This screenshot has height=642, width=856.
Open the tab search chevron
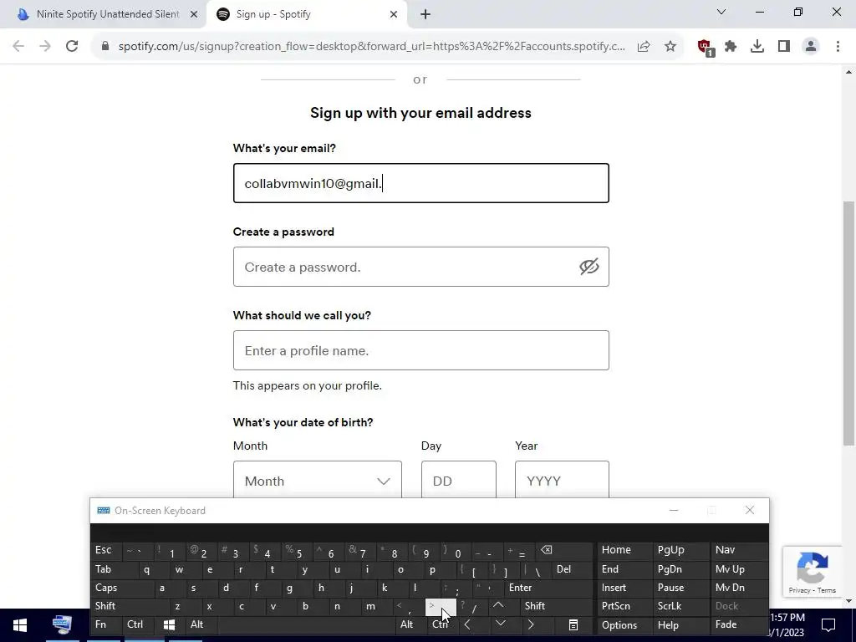pos(721,12)
